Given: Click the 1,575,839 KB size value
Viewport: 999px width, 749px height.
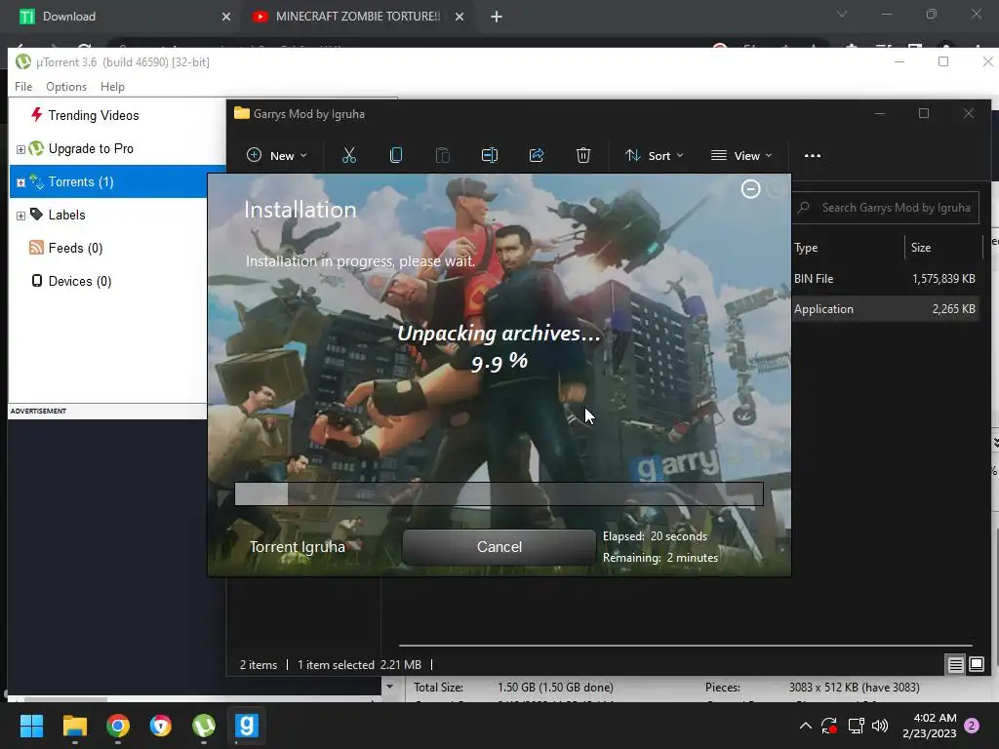Looking at the screenshot, I should click(x=943, y=278).
